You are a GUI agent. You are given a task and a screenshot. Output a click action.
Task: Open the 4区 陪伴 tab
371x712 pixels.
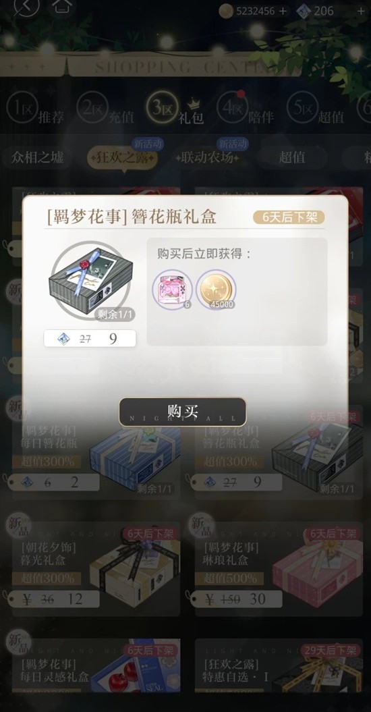click(246, 110)
